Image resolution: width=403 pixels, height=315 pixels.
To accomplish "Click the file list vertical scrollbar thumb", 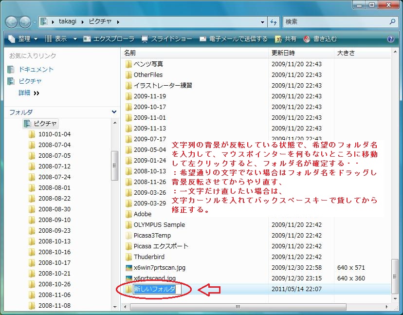I will [x=395, y=277].
